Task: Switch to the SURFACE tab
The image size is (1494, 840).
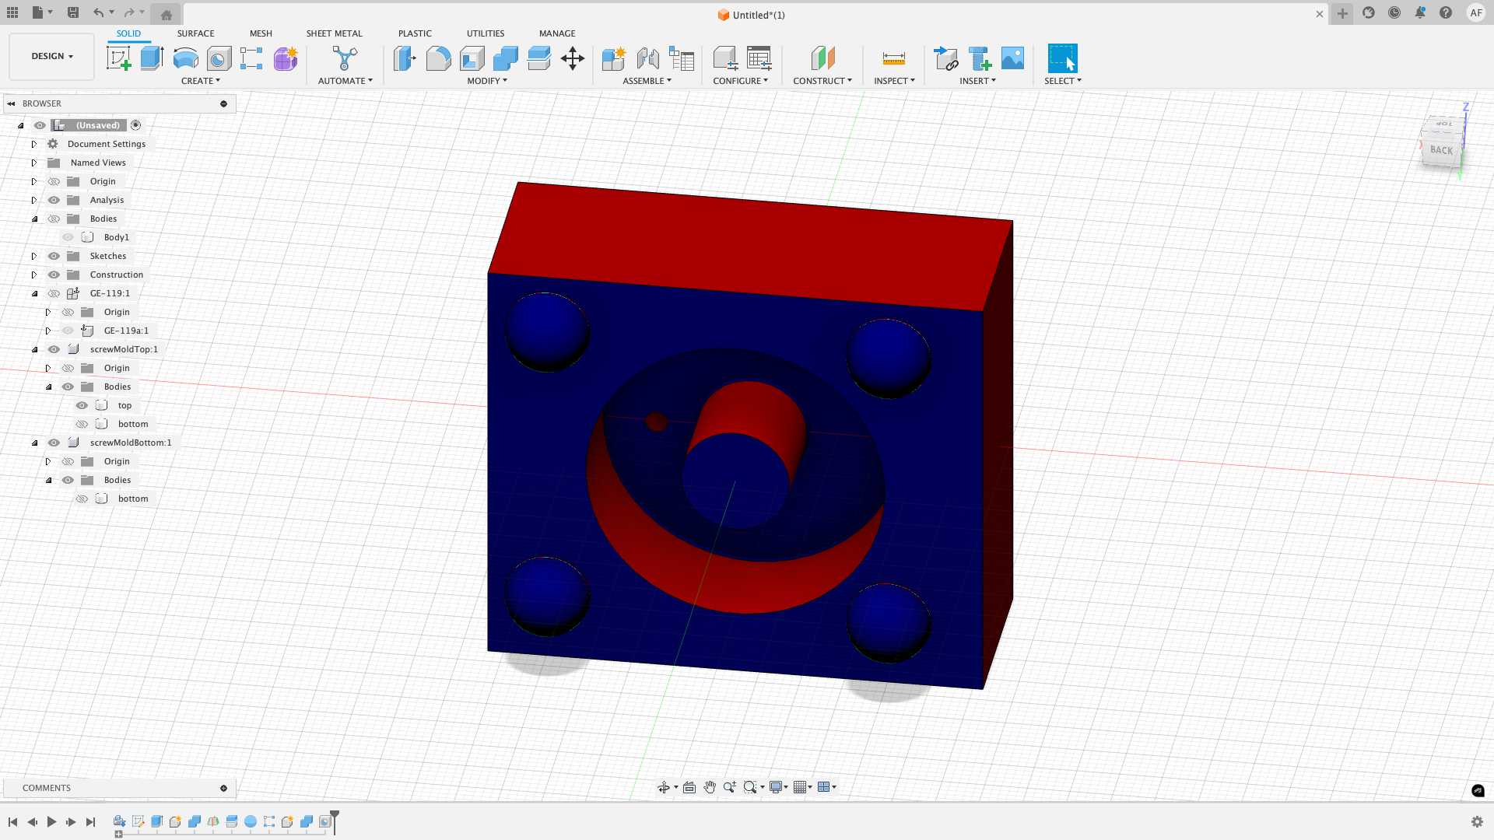Action: (195, 33)
